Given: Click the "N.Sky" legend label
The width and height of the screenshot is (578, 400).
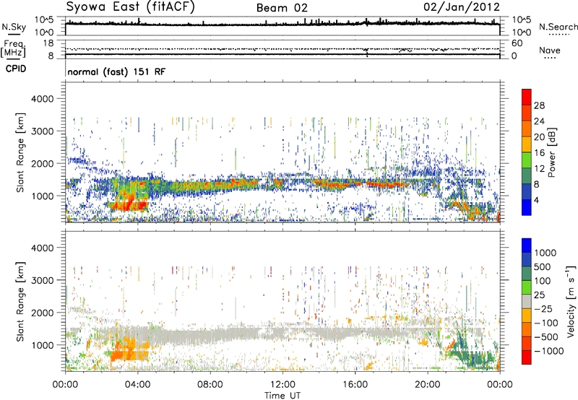Looking at the screenshot, I should coord(14,27).
